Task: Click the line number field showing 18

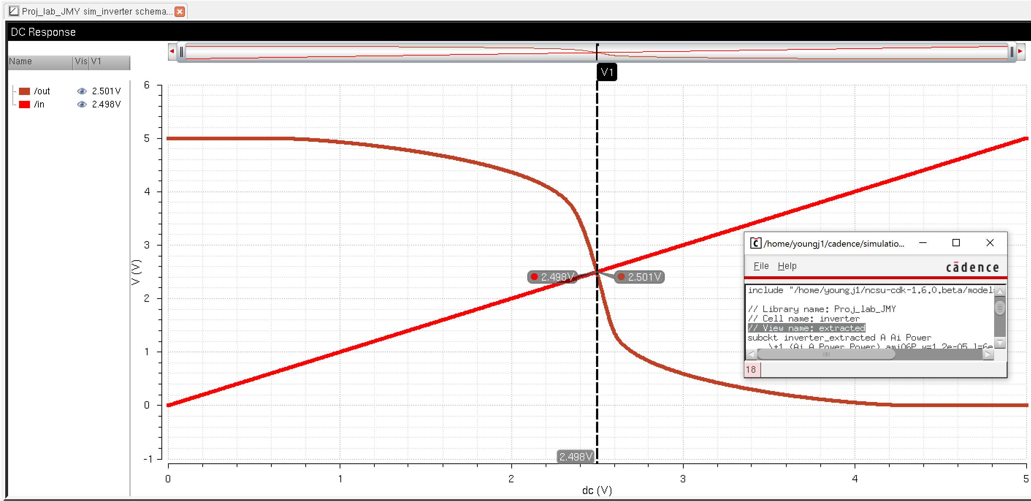Action: [x=751, y=369]
